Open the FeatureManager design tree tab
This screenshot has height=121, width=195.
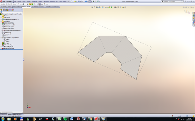(x=1, y=10)
